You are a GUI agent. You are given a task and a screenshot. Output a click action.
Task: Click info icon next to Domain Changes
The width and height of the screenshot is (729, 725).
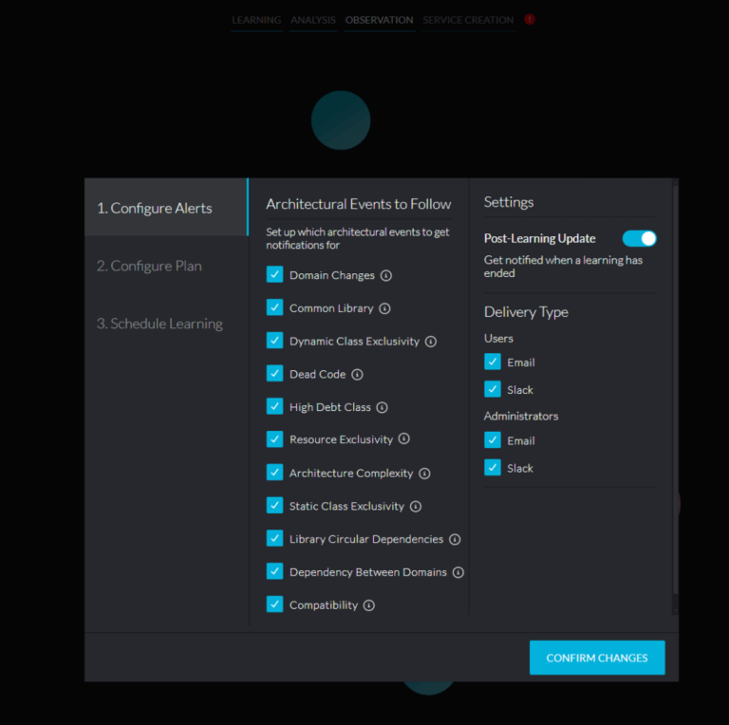tap(386, 275)
